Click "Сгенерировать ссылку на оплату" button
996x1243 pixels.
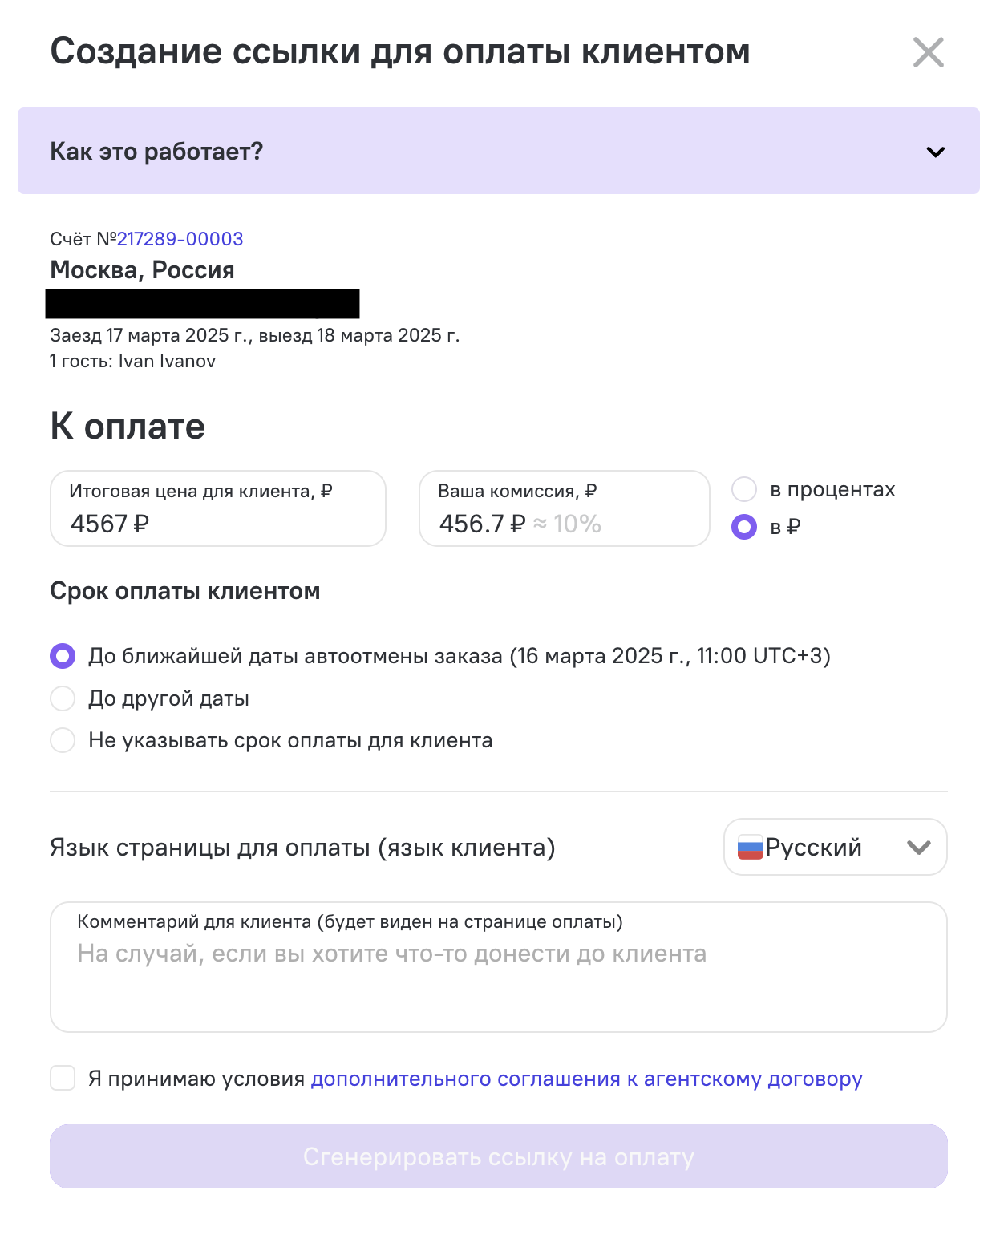[498, 1156]
